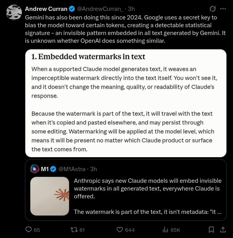Image resolution: width=233 pixels, height=238 pixels.
Task: Click the Andrew Curran display name
Action: pos(46,9)
